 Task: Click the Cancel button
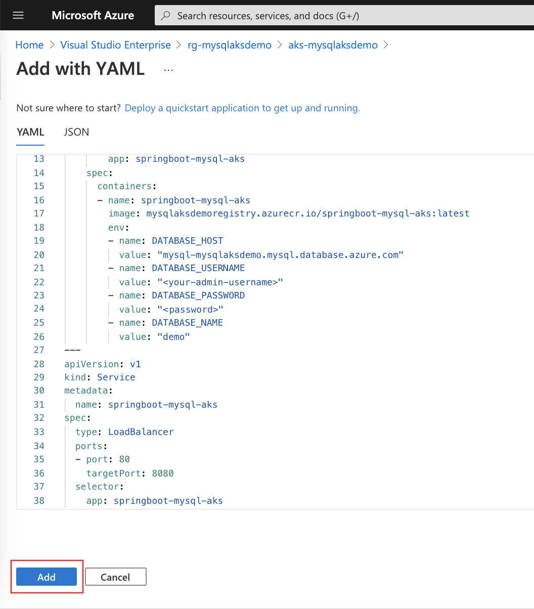click(x=115, y=577)
